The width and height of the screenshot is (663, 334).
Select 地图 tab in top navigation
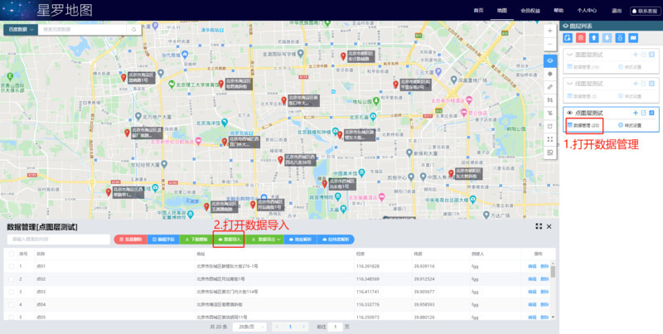tap(502, 11)
